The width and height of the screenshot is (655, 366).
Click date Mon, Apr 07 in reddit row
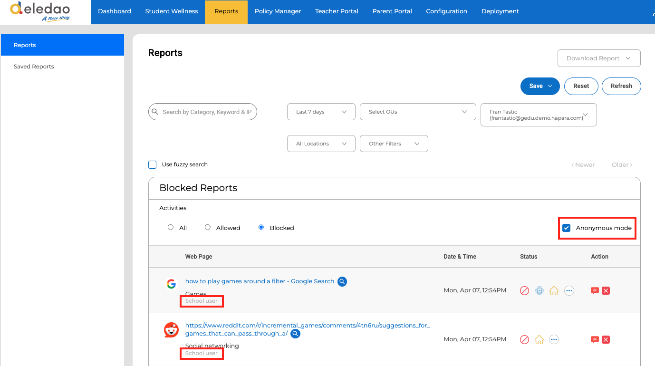pyautogui.click(x=475, y=339)
